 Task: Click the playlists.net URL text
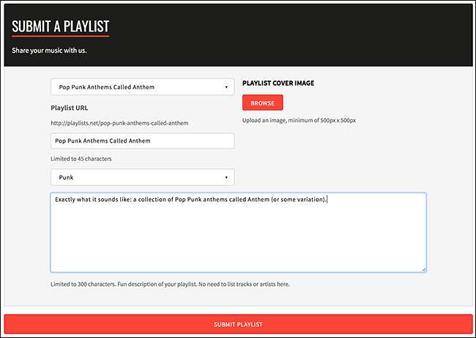119,123
